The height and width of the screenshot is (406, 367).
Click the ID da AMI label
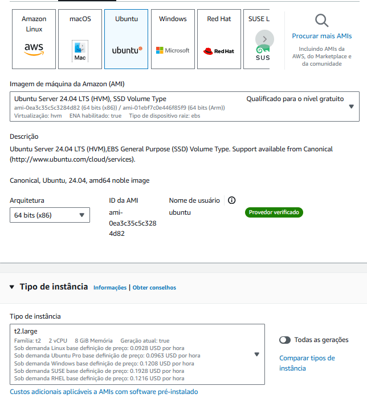[x=124, y=200]
